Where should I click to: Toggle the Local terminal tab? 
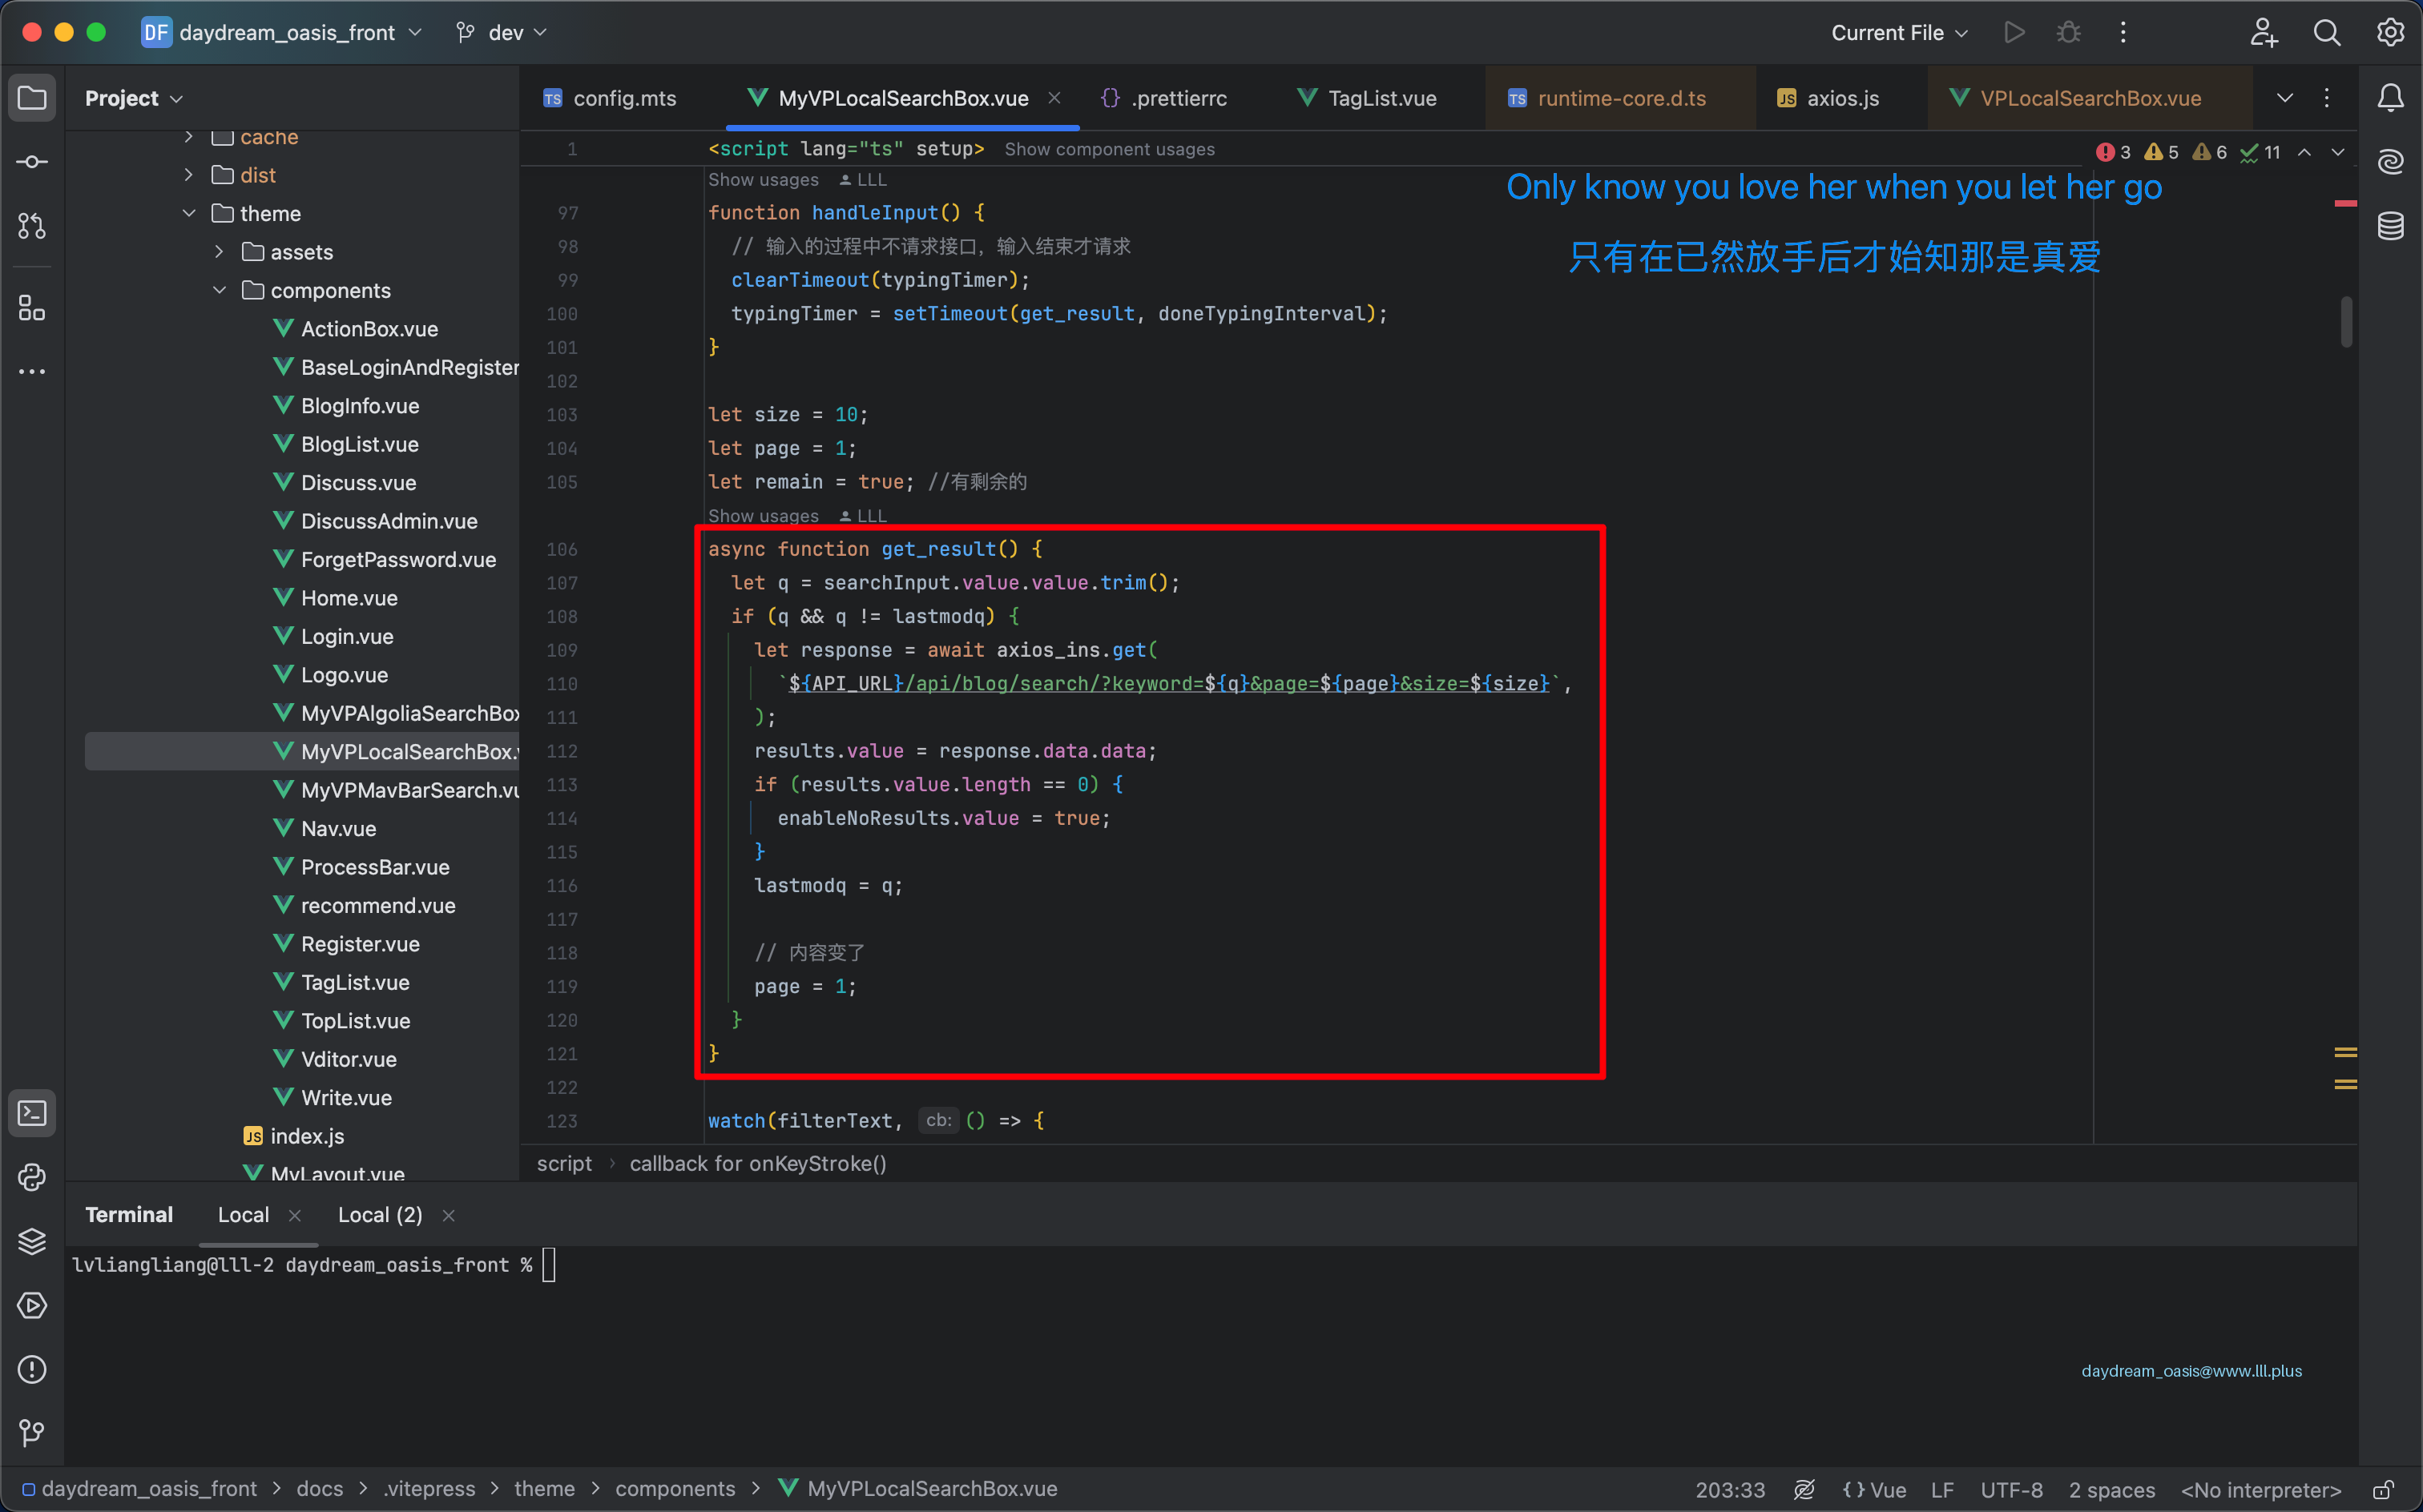[242, 1214]
